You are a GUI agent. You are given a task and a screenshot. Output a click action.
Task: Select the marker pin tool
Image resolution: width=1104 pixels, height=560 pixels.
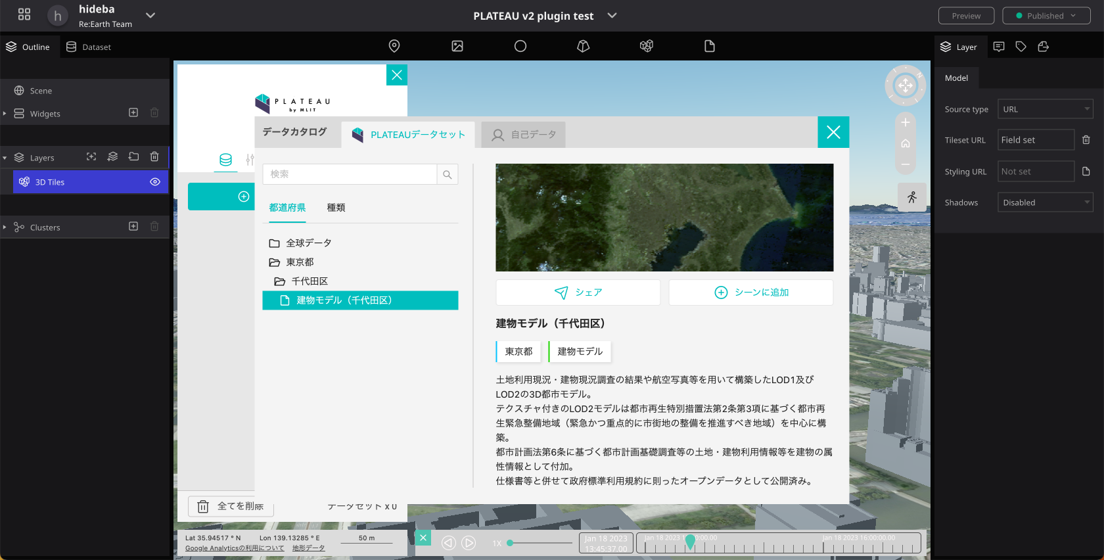coord(394,46)
